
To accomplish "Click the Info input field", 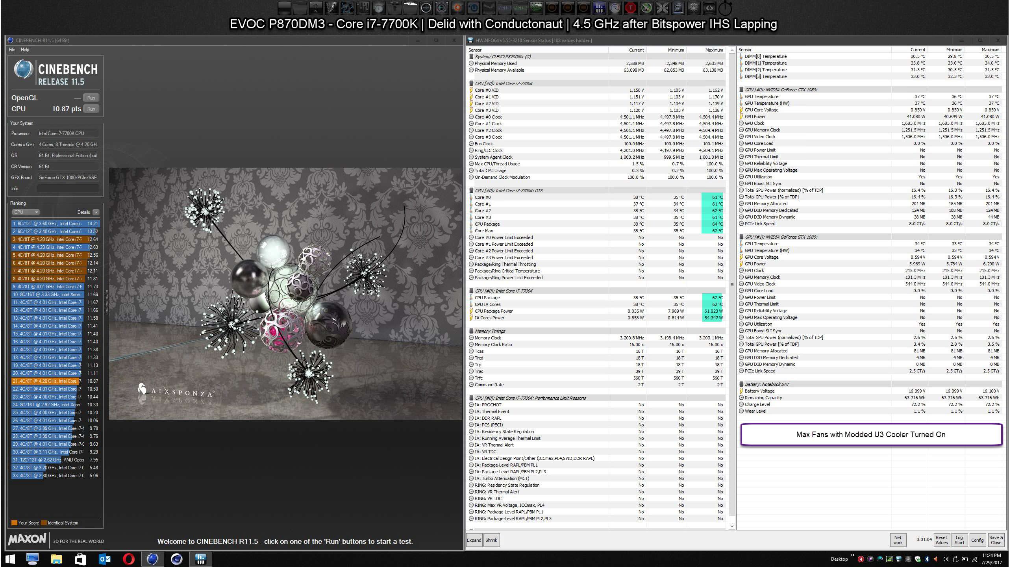I will 68,189.
